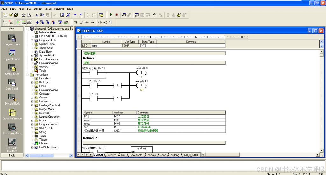Screen dimensions: 326x175
Task: Click the STOP (red square) toolbar icon
Action: click(x=117, y=15)
